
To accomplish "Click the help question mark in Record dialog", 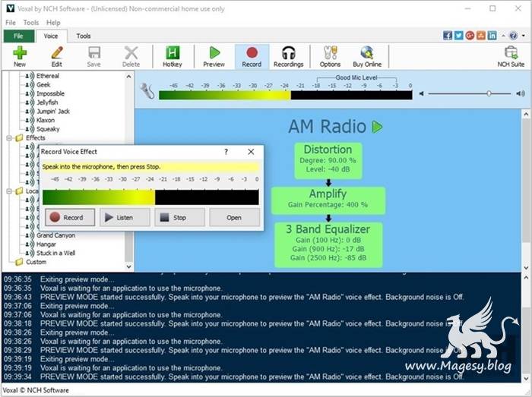I will (x=226, y=152).
